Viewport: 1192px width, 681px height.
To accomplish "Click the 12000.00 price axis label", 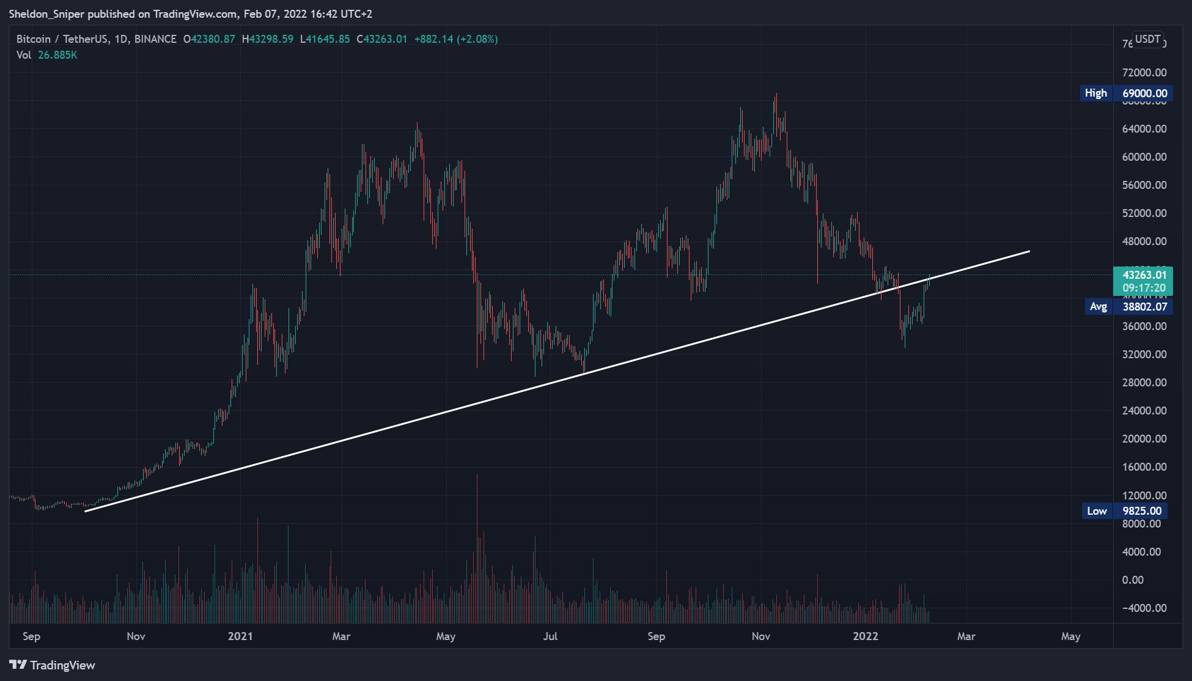I will coord(1144,496).
